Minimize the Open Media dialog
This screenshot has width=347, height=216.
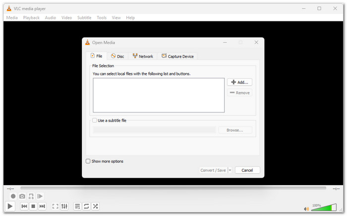(225, 42)
